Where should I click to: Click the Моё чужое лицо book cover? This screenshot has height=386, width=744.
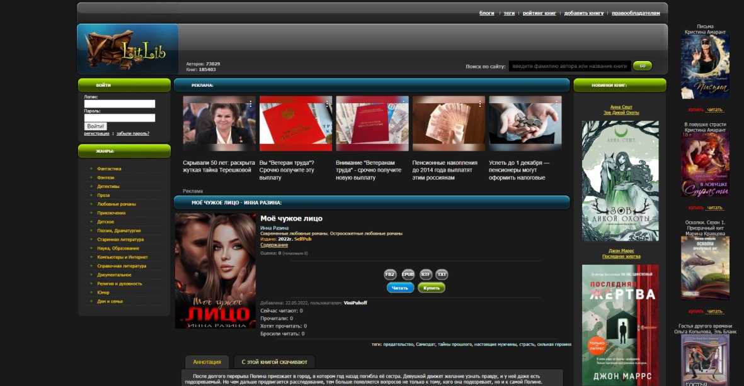[x=215, y=270]
